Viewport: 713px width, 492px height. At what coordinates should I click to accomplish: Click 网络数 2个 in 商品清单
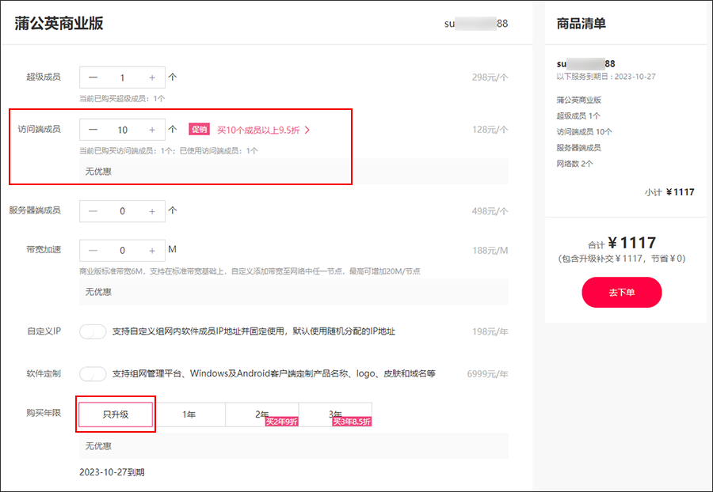coord(575,164)
